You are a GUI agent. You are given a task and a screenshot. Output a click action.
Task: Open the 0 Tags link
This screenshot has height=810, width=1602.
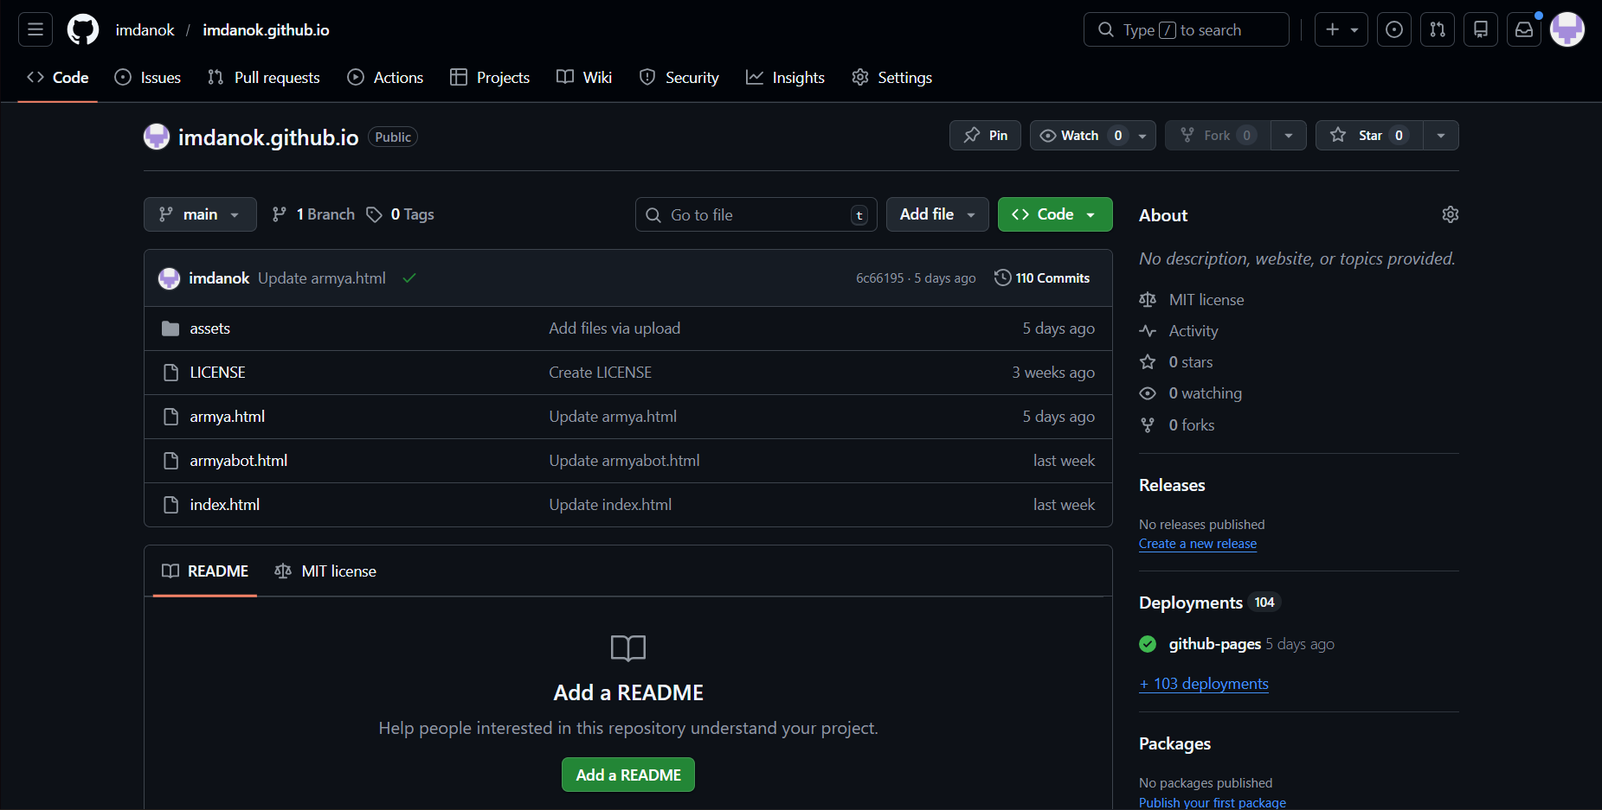[400, 214]
